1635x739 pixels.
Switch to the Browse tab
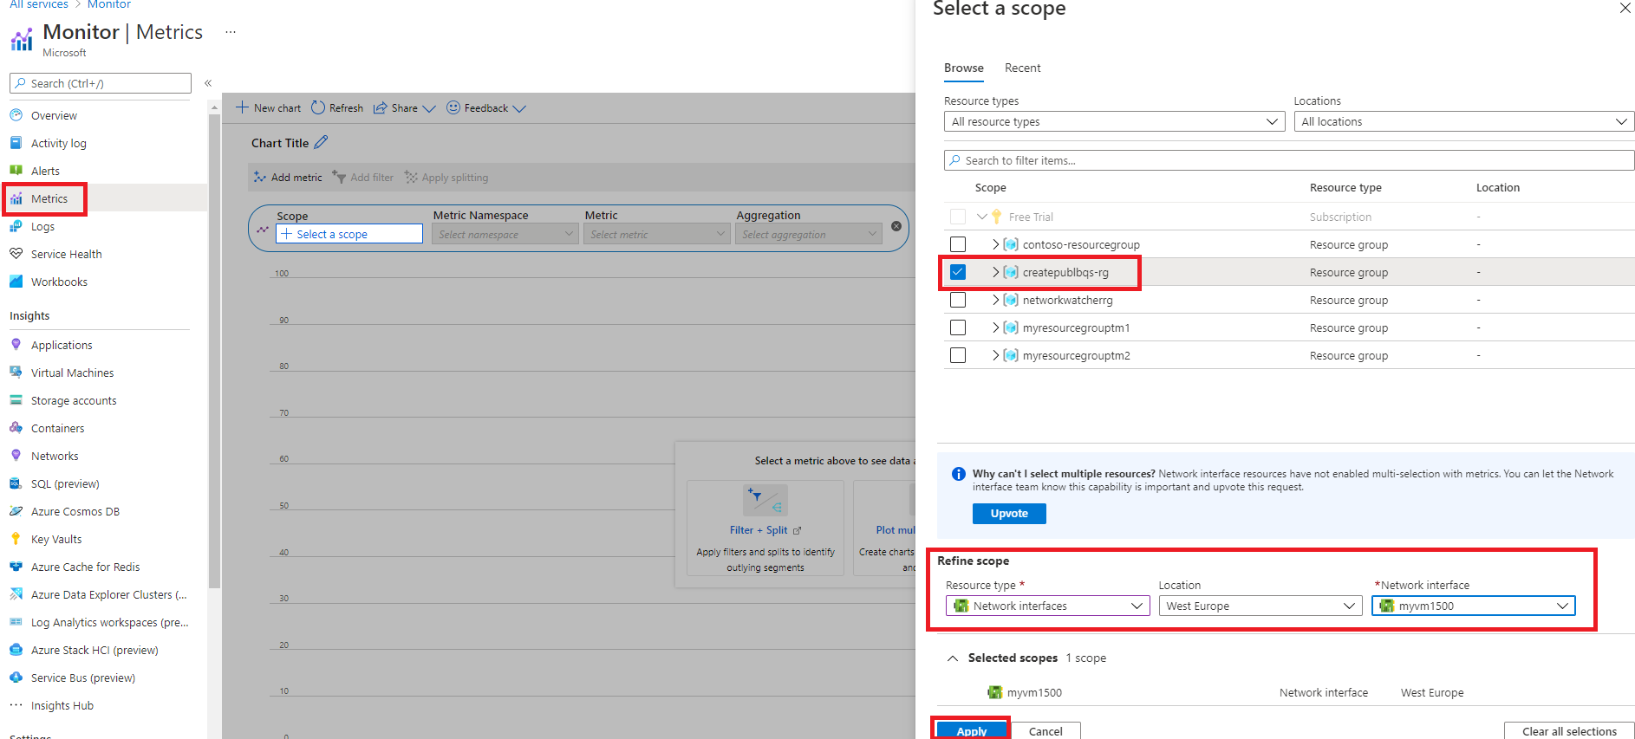coord(964,68)
